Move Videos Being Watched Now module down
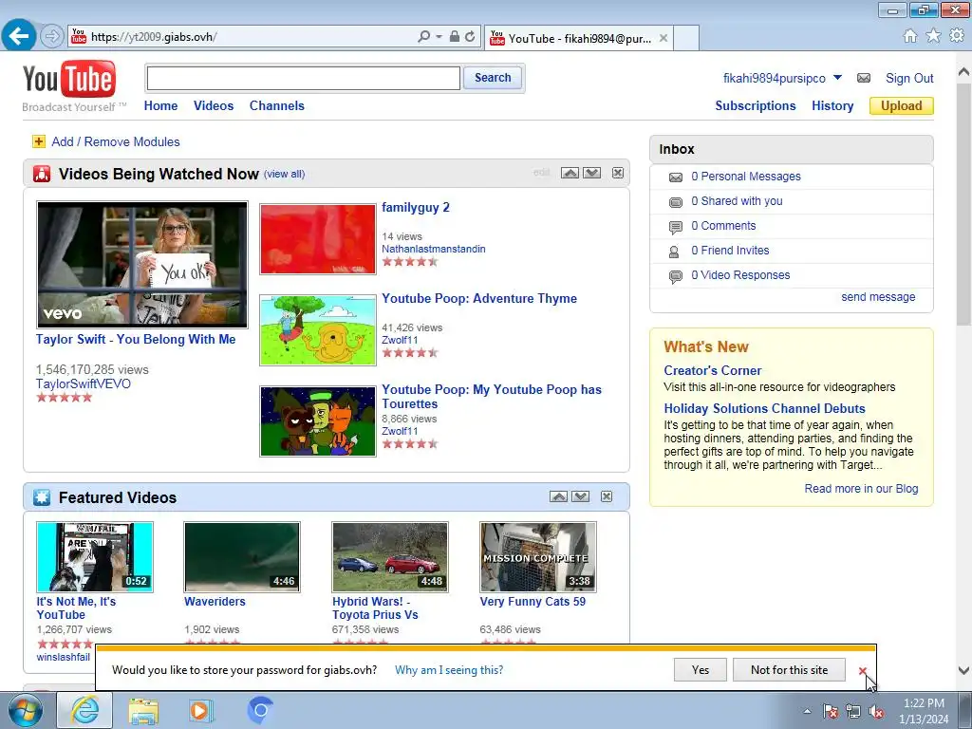The image size is (972, 729). pyautogui.click(x=592, y=173)
